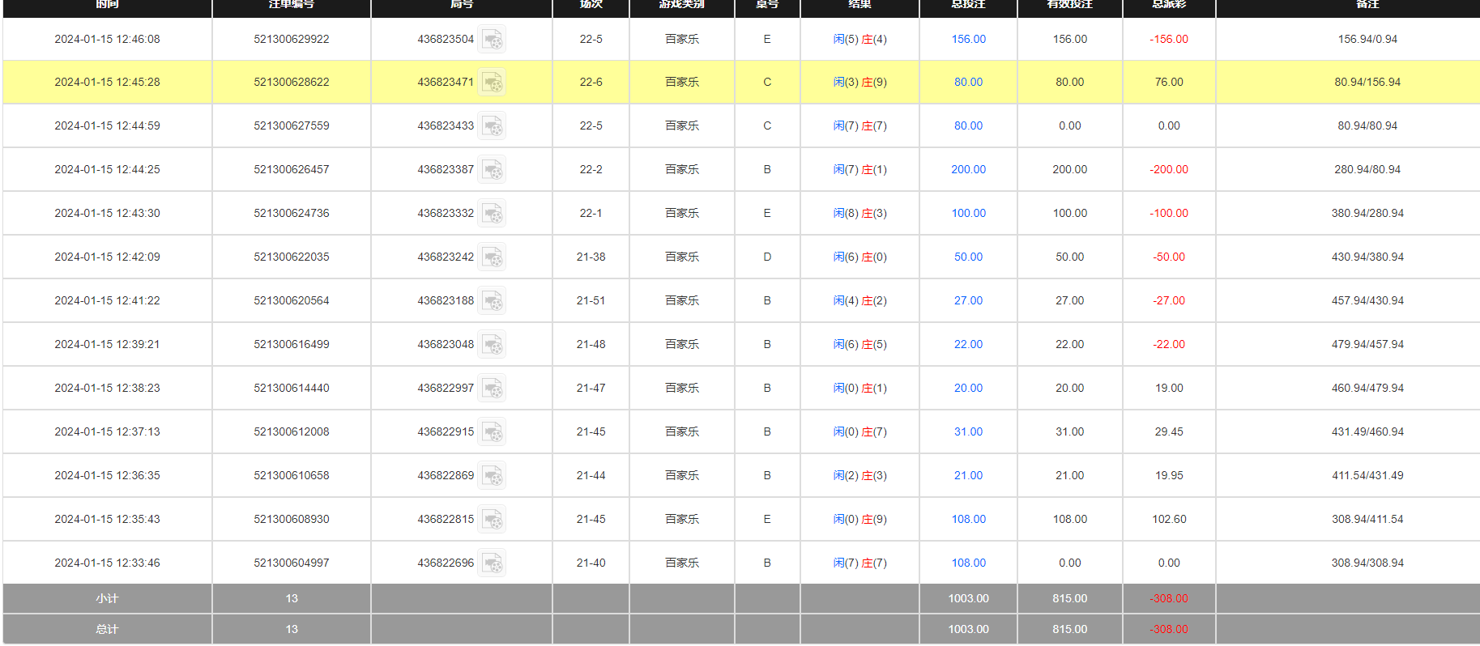View replay of round 436822869

(x=492, y=476)
